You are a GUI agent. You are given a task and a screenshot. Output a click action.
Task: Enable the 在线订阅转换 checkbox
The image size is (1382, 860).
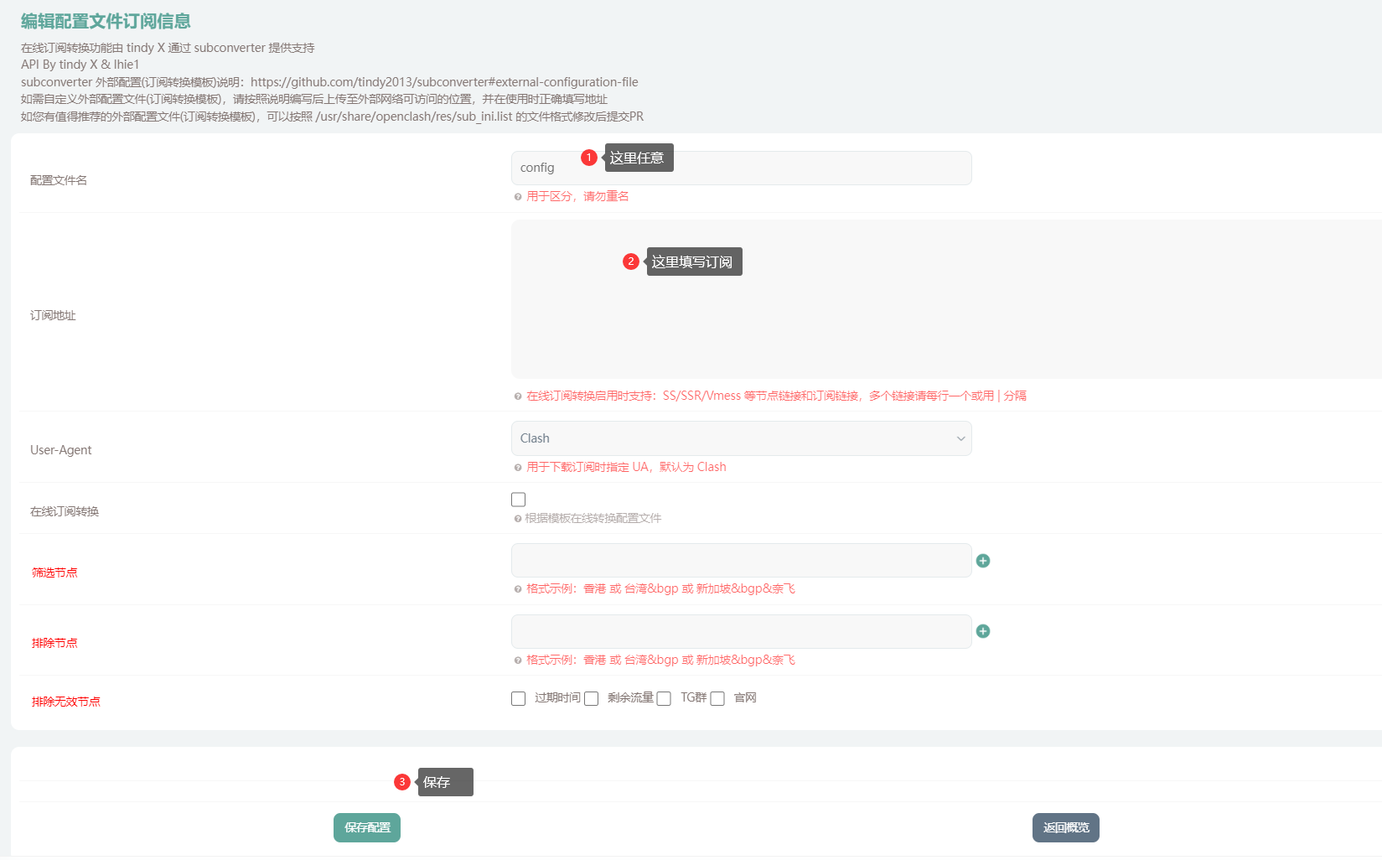tap(519, 500)
